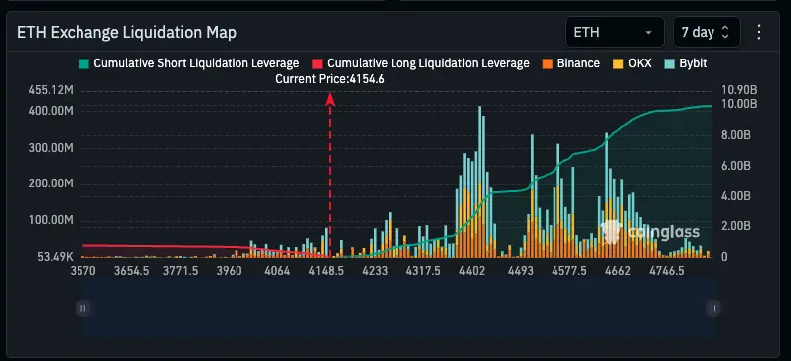Click the 53.49K left axis label
The width and height of the screenshot is (791, 361).
[55, 257]
